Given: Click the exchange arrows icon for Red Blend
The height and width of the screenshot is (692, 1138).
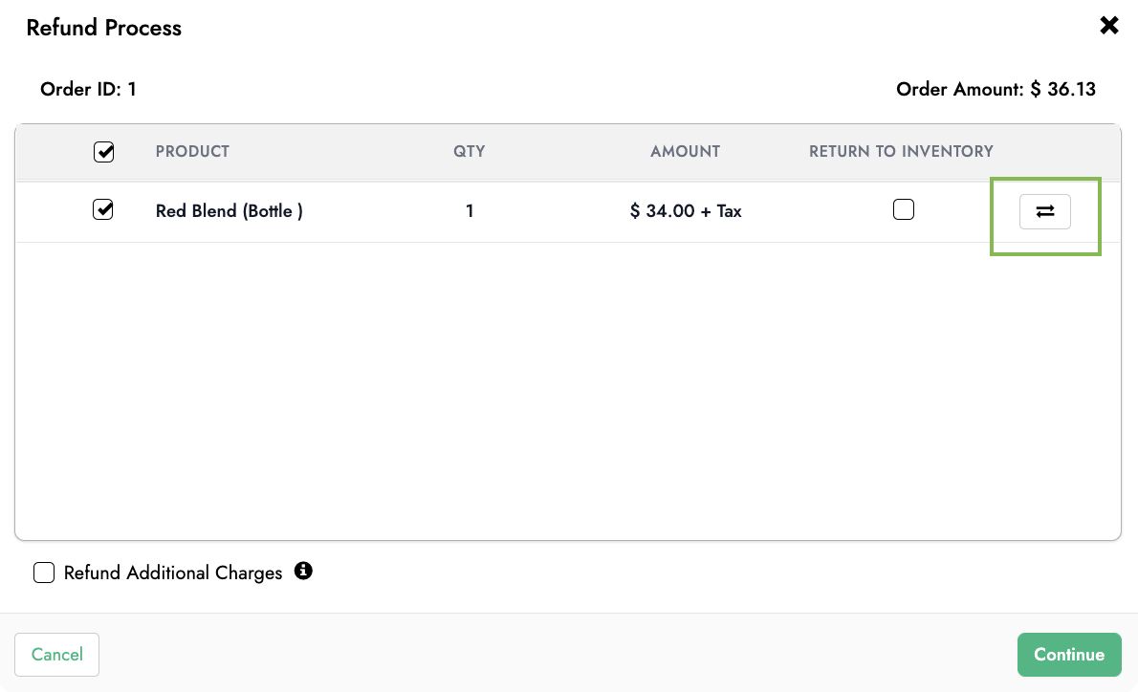Looking at the screenshot, I should 1044,212.
